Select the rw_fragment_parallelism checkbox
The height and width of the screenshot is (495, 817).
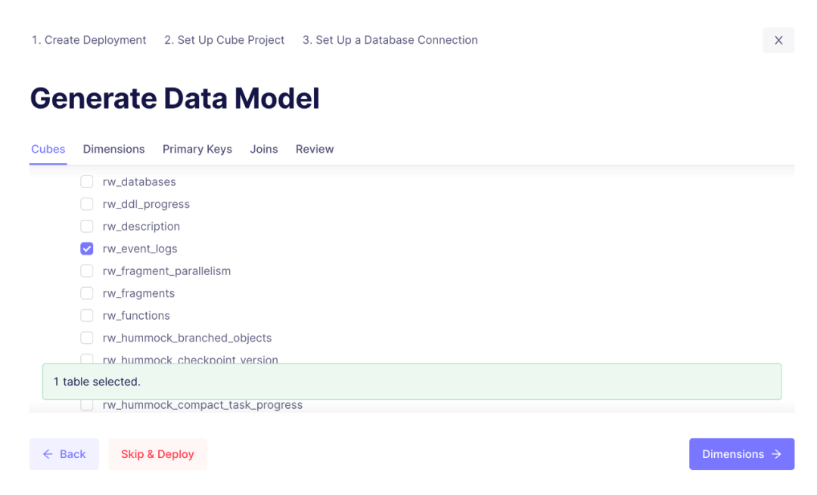point(87,271)
